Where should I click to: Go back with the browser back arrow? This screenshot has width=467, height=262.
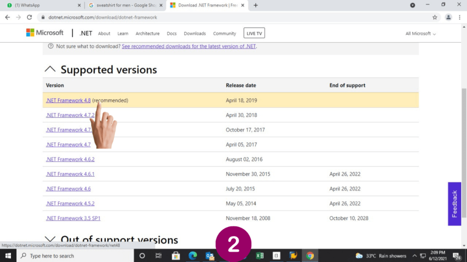click(x=7, y=17)
